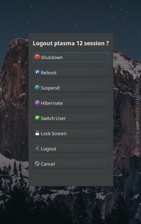Click the red power icon for Shutdown

point(37,57)
